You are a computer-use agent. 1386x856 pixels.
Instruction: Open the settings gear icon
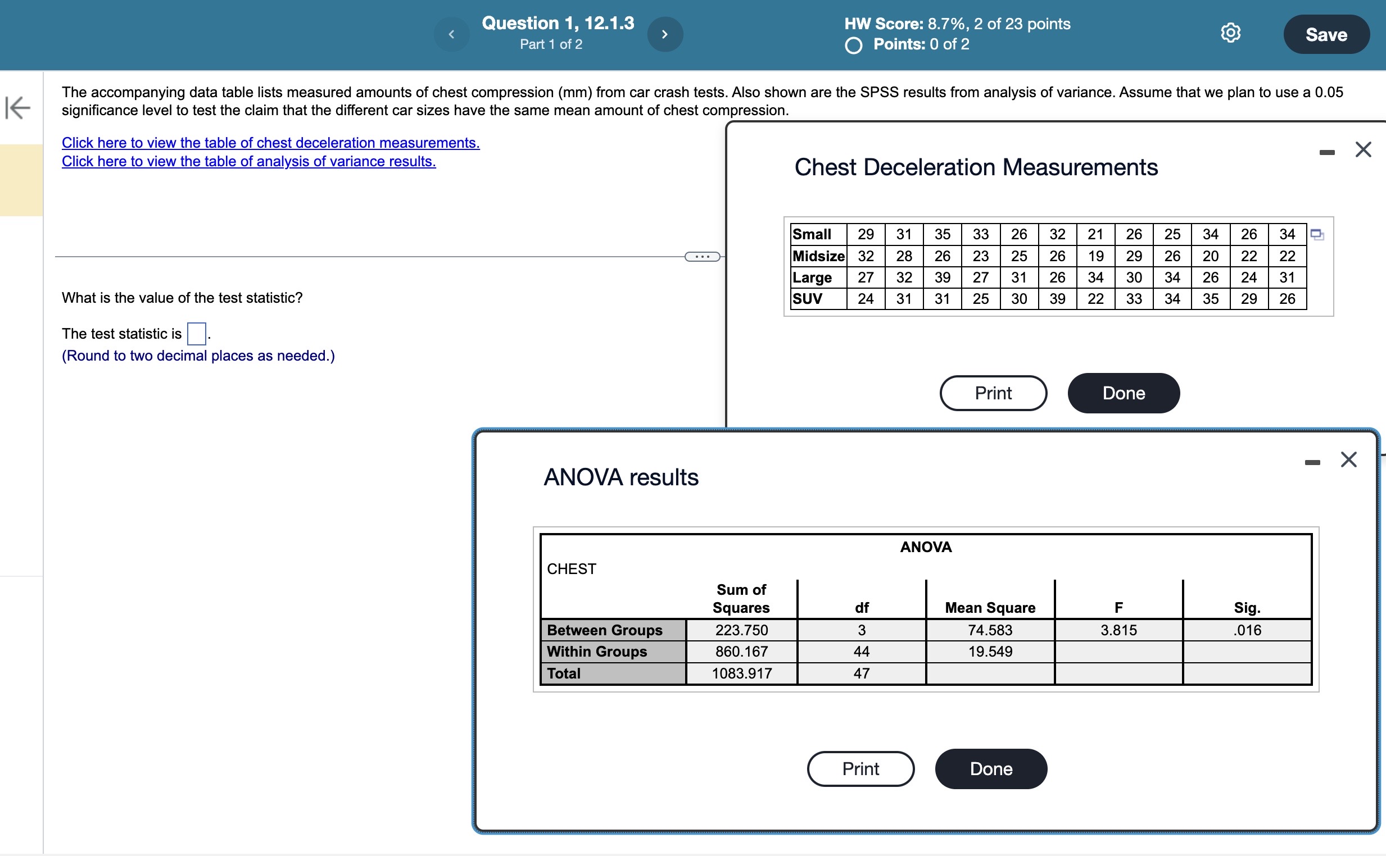pyautogui.click(x=1230, y=33)
